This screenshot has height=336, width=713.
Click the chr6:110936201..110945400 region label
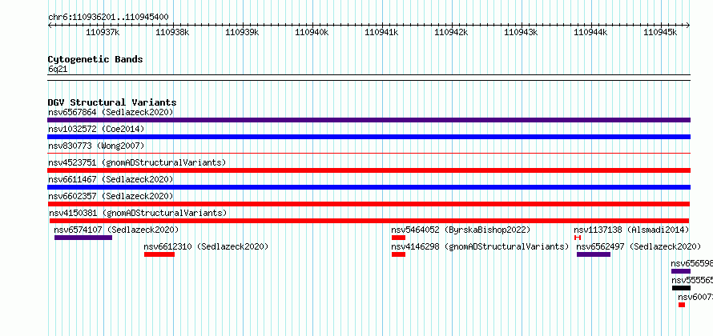(x=108, y=18)
